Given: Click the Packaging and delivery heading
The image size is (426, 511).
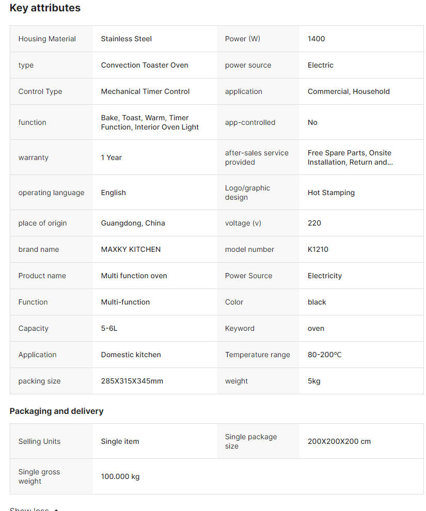Looking at the screenshot, I should pyautogui.click(x=56, y=411).
